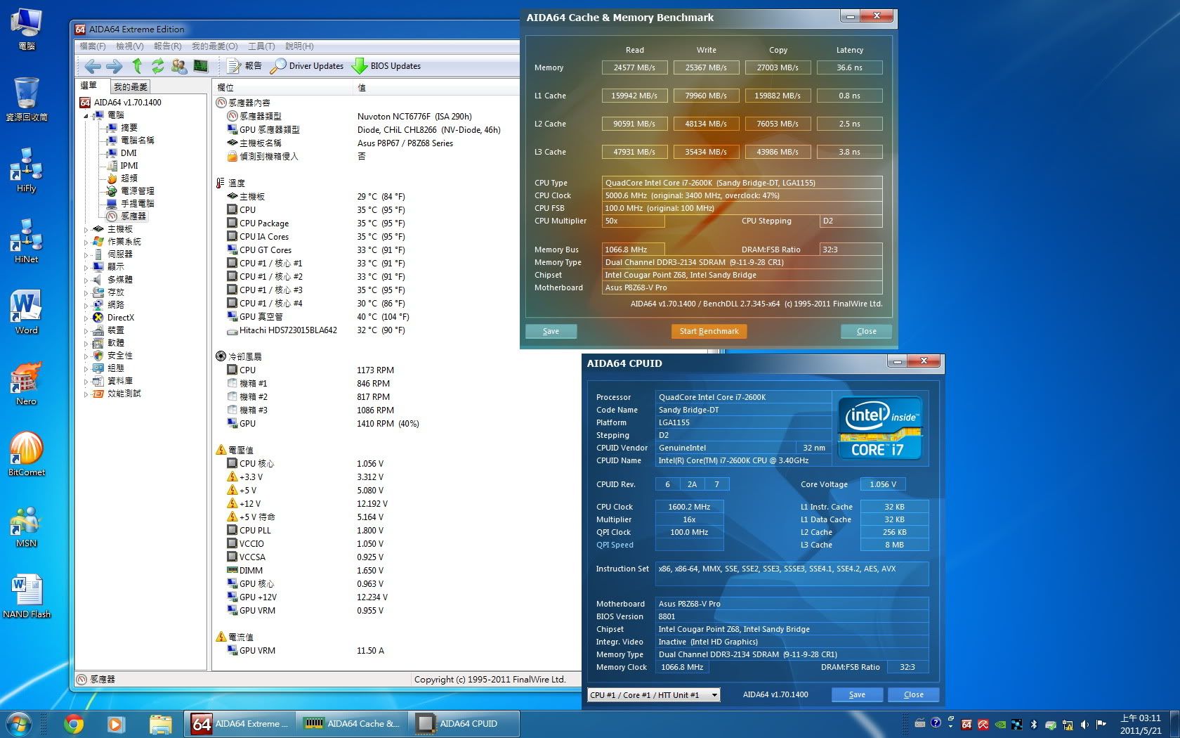Expand the 作業系統 tree node
The height and width of the screenshot is (738, 1180).
pyautogui.click(x=86, y=242)
